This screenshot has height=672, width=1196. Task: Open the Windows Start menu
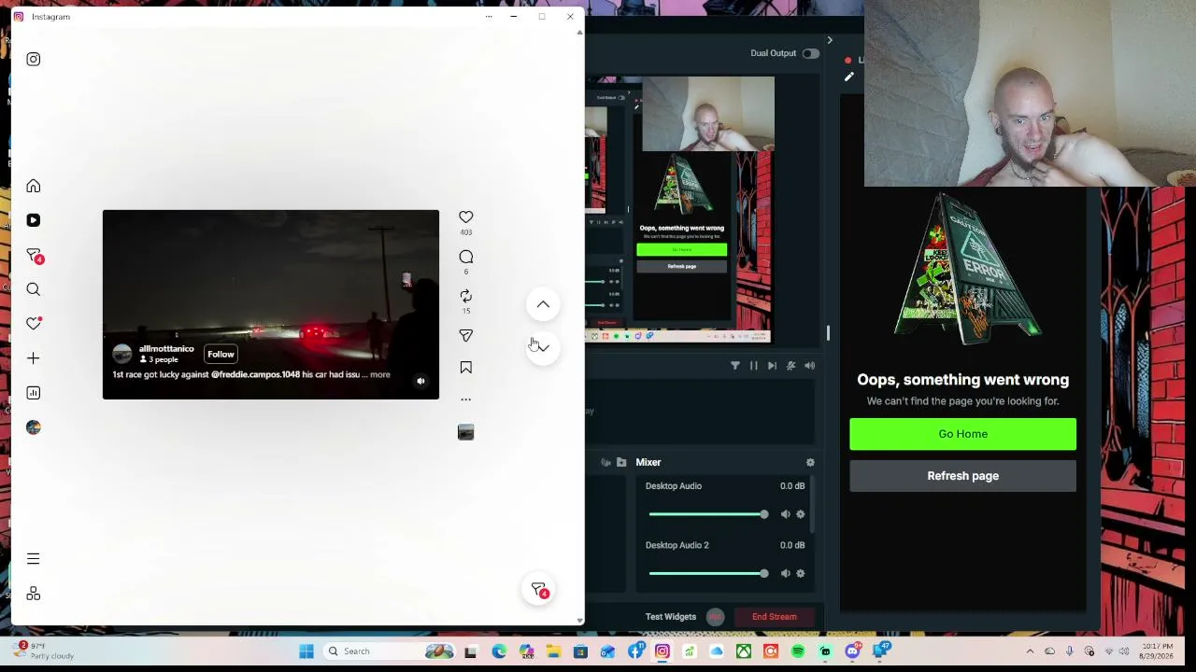(306, 651)
